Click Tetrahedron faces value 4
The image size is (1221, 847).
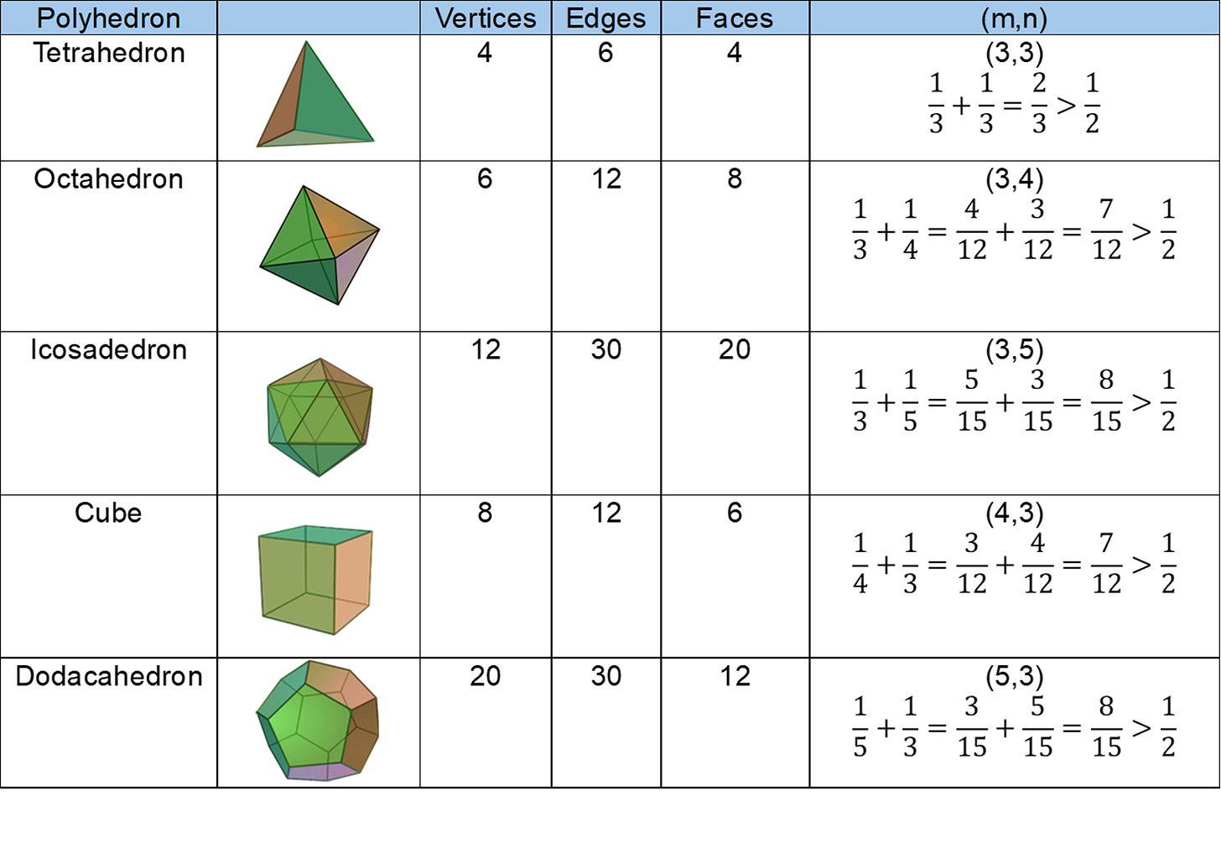(735, 53)
